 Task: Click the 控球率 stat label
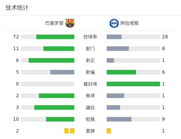[x=90, y=37]
